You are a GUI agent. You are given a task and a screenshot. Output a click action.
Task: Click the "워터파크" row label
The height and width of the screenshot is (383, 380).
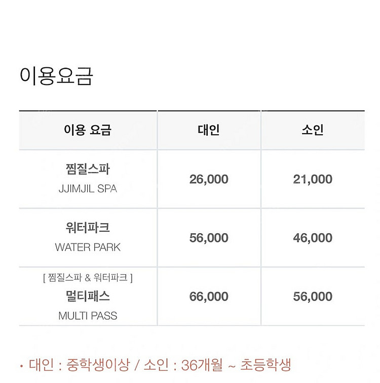[88, 228]
